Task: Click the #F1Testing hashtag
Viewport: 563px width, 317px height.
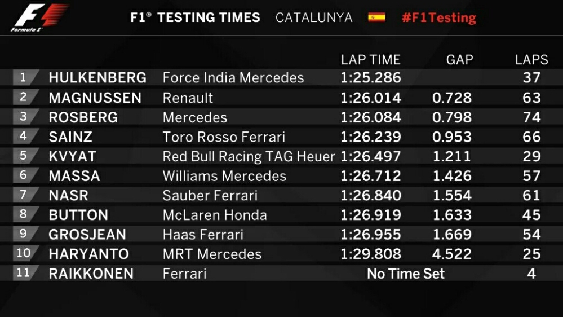Action: (x=438, y=17)
